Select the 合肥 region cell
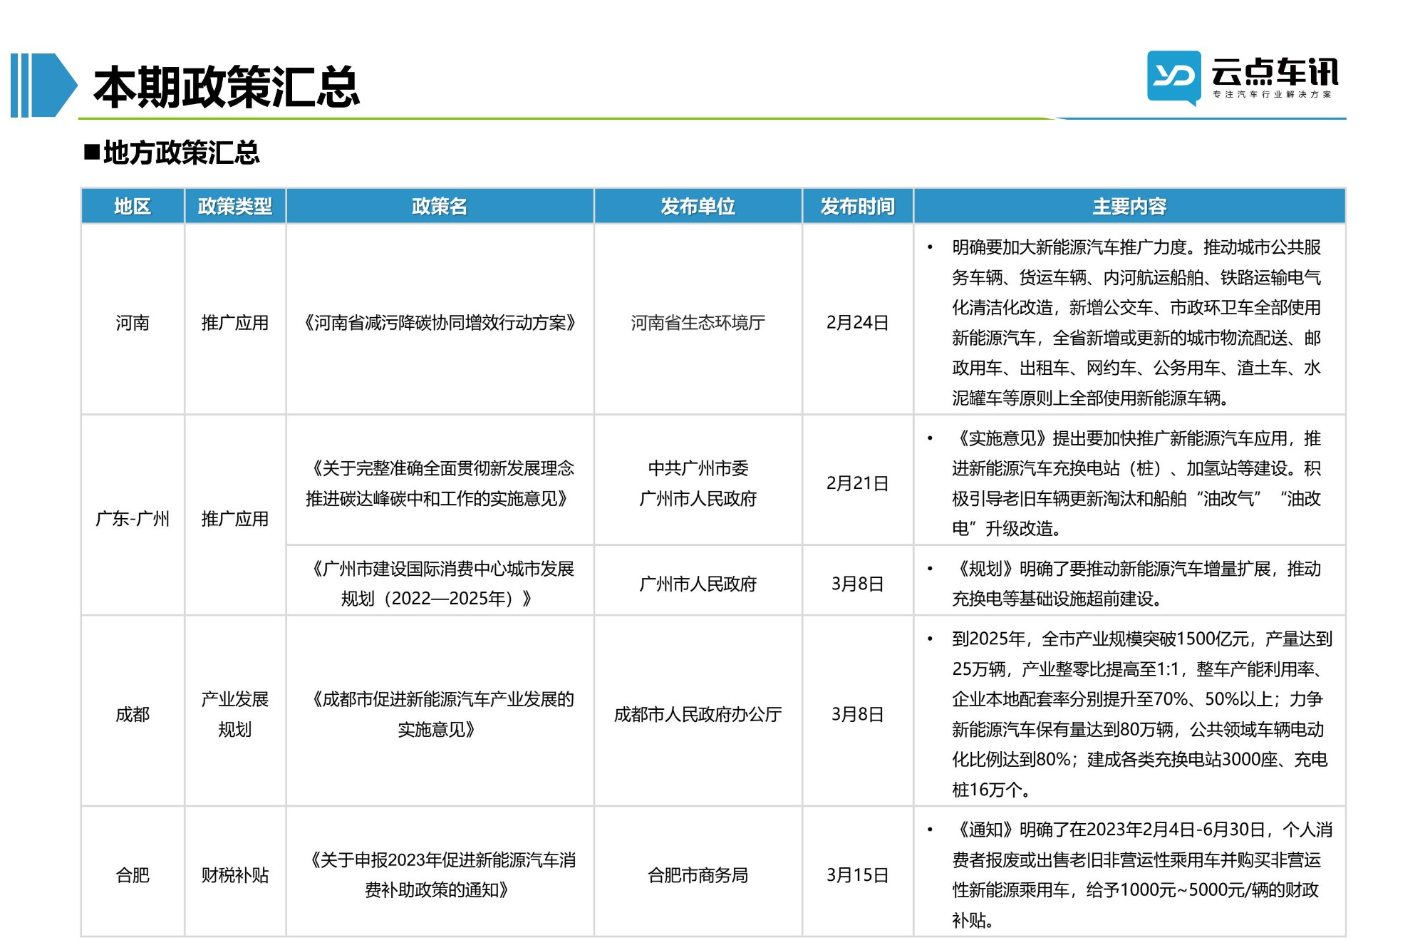The width and height of the screenshot is (1425, 950). (133, 875)
